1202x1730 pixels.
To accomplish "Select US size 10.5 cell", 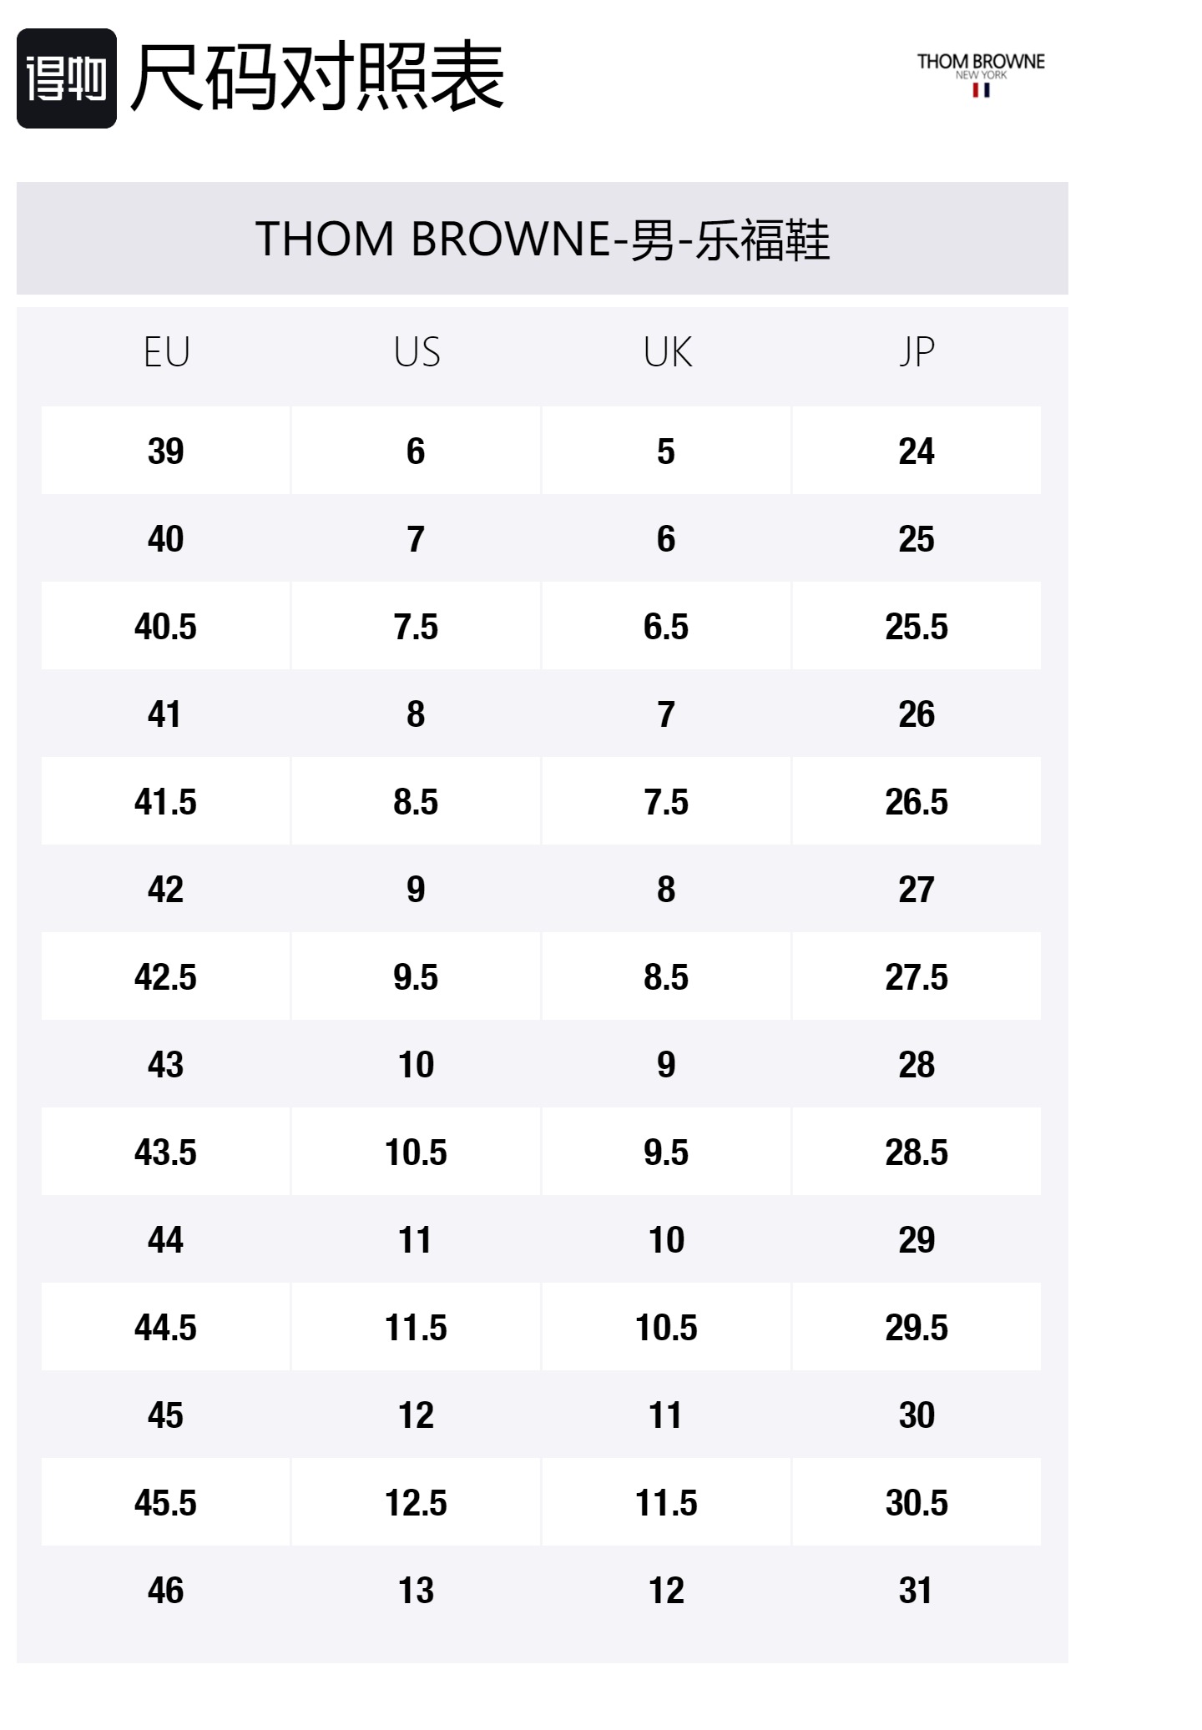I will 416,1152.
